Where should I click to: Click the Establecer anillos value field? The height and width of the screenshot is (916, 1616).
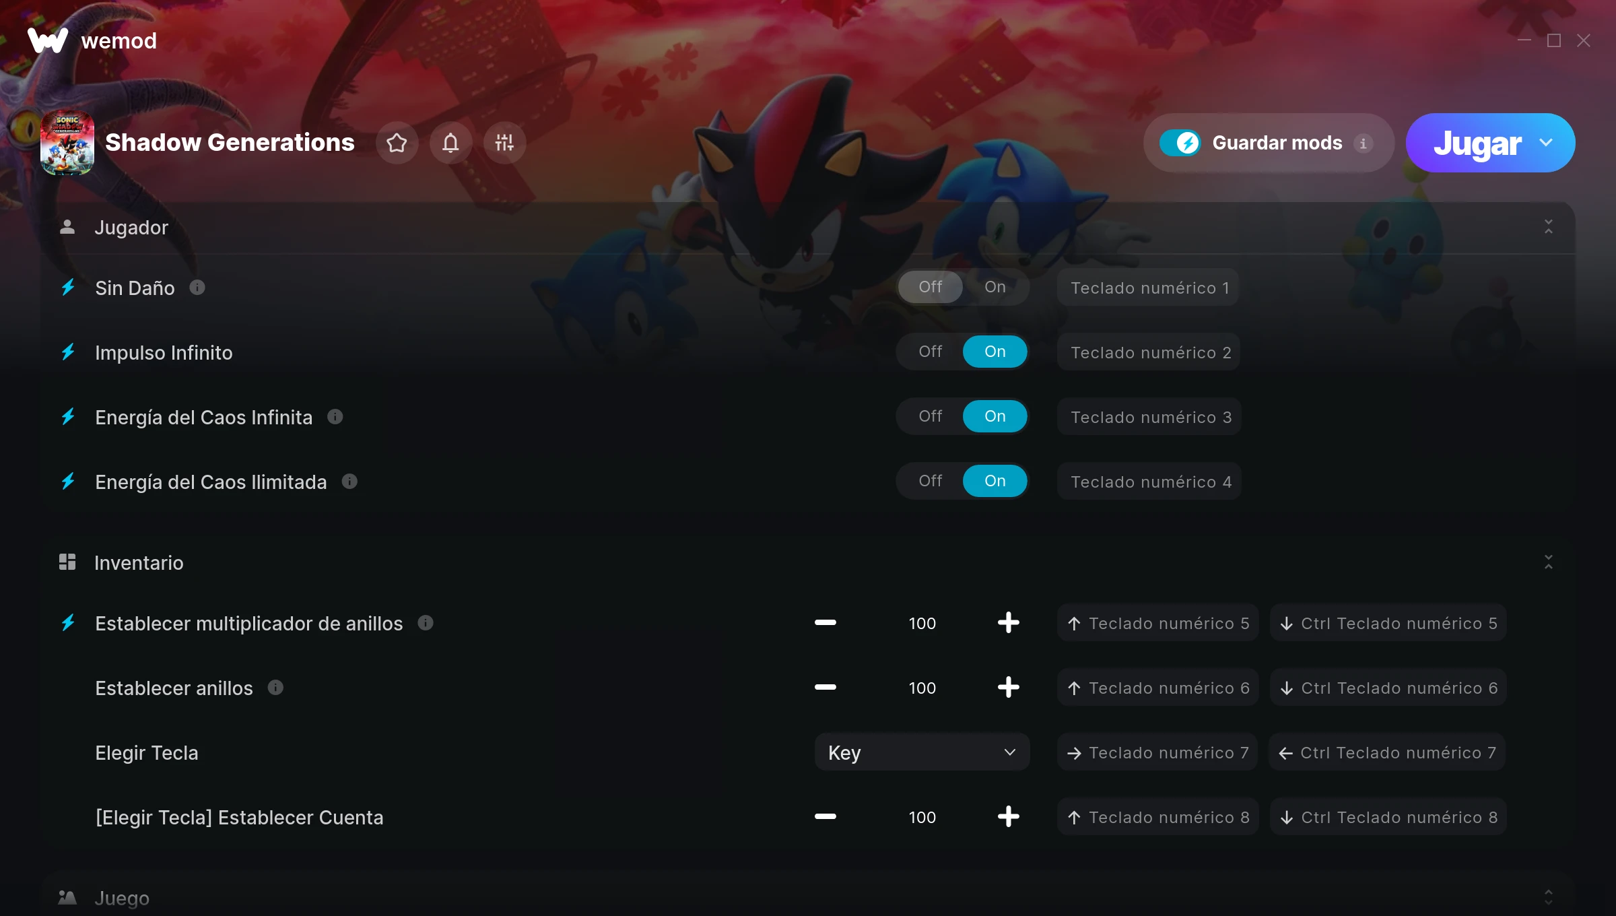click(x=922, y=688)
